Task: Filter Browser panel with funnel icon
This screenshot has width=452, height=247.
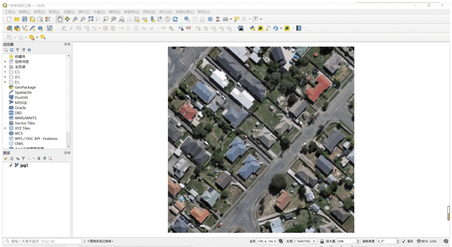Action: click(17, 50)
